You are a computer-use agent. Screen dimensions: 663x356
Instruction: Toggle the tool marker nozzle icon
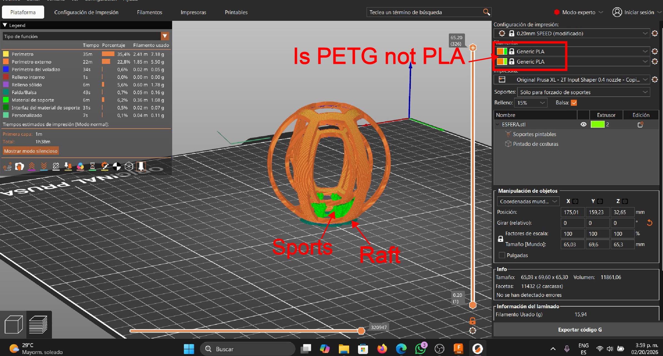(x=141, y=166)
